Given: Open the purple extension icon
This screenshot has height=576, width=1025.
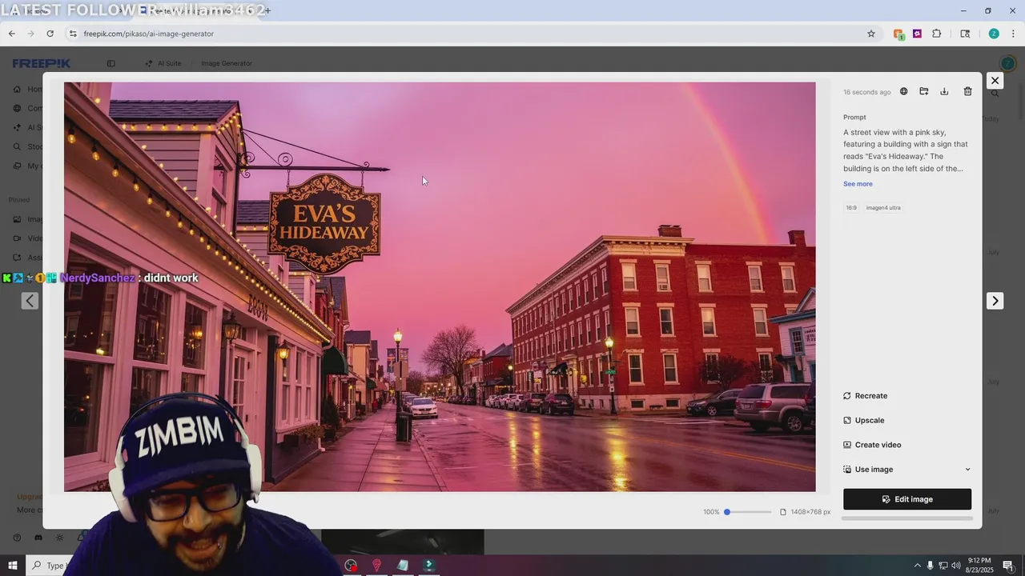Looking at the screenshot, I should pyautogui.click(x=917, y=34).
